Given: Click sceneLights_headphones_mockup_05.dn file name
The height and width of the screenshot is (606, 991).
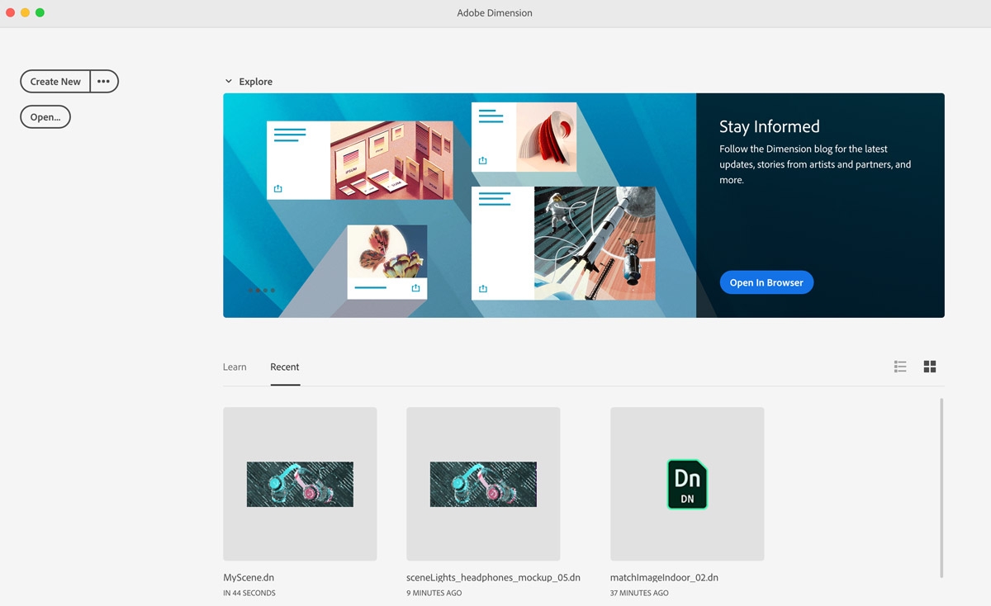Looking at the screenshot, I should (493, 578).
